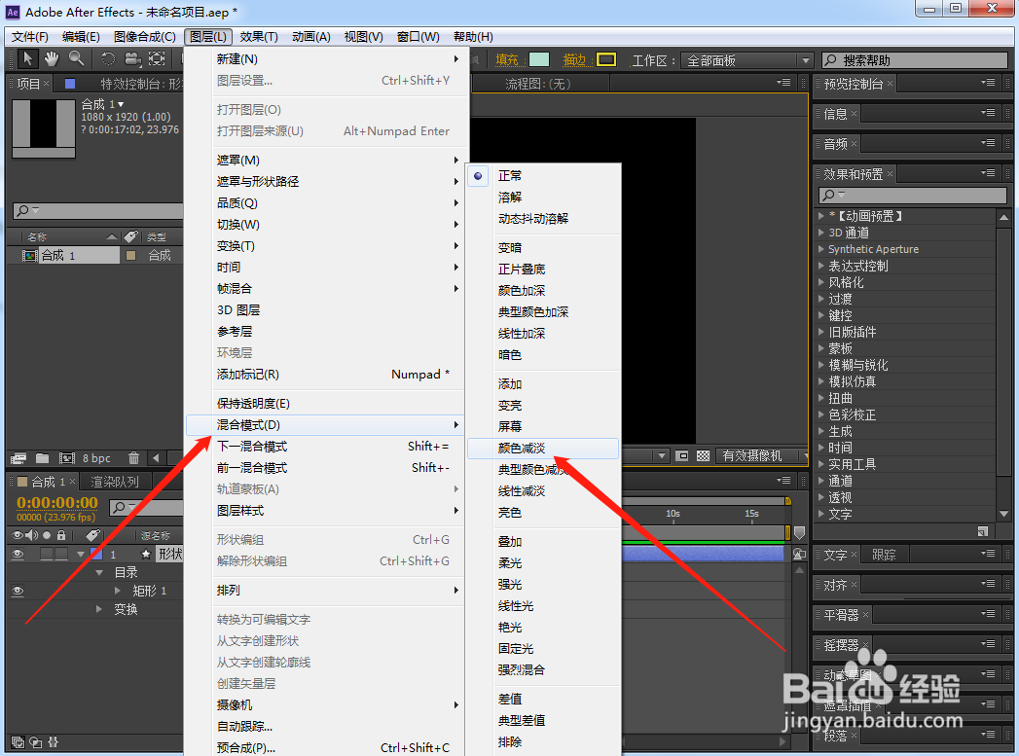The height and width of the screenshot is (756, 1019).
Task: Collapse layer 1 twirl-down triangle
Action: click(81, 554)
